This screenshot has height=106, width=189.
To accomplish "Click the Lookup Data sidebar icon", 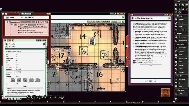I will [x=176, y=58].
